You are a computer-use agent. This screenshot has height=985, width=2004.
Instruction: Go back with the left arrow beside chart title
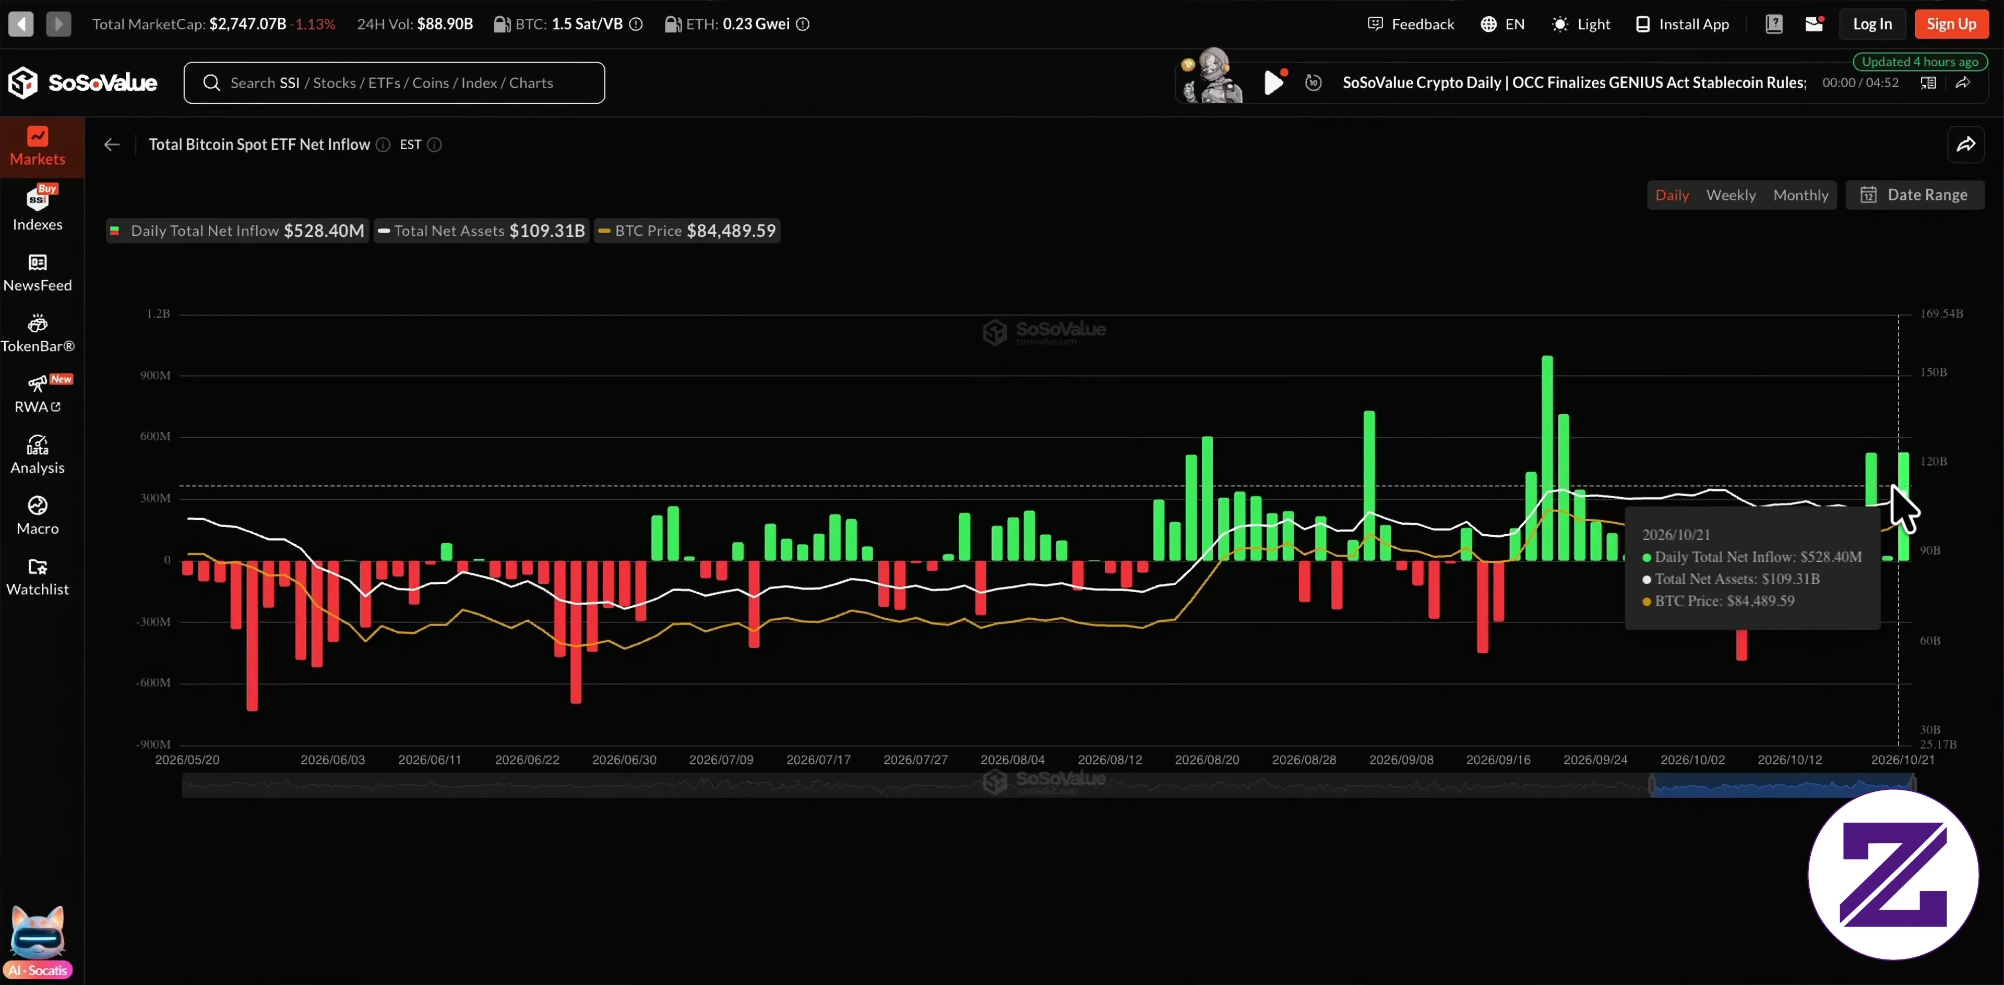pyautogui.click(x=112, y=145)
